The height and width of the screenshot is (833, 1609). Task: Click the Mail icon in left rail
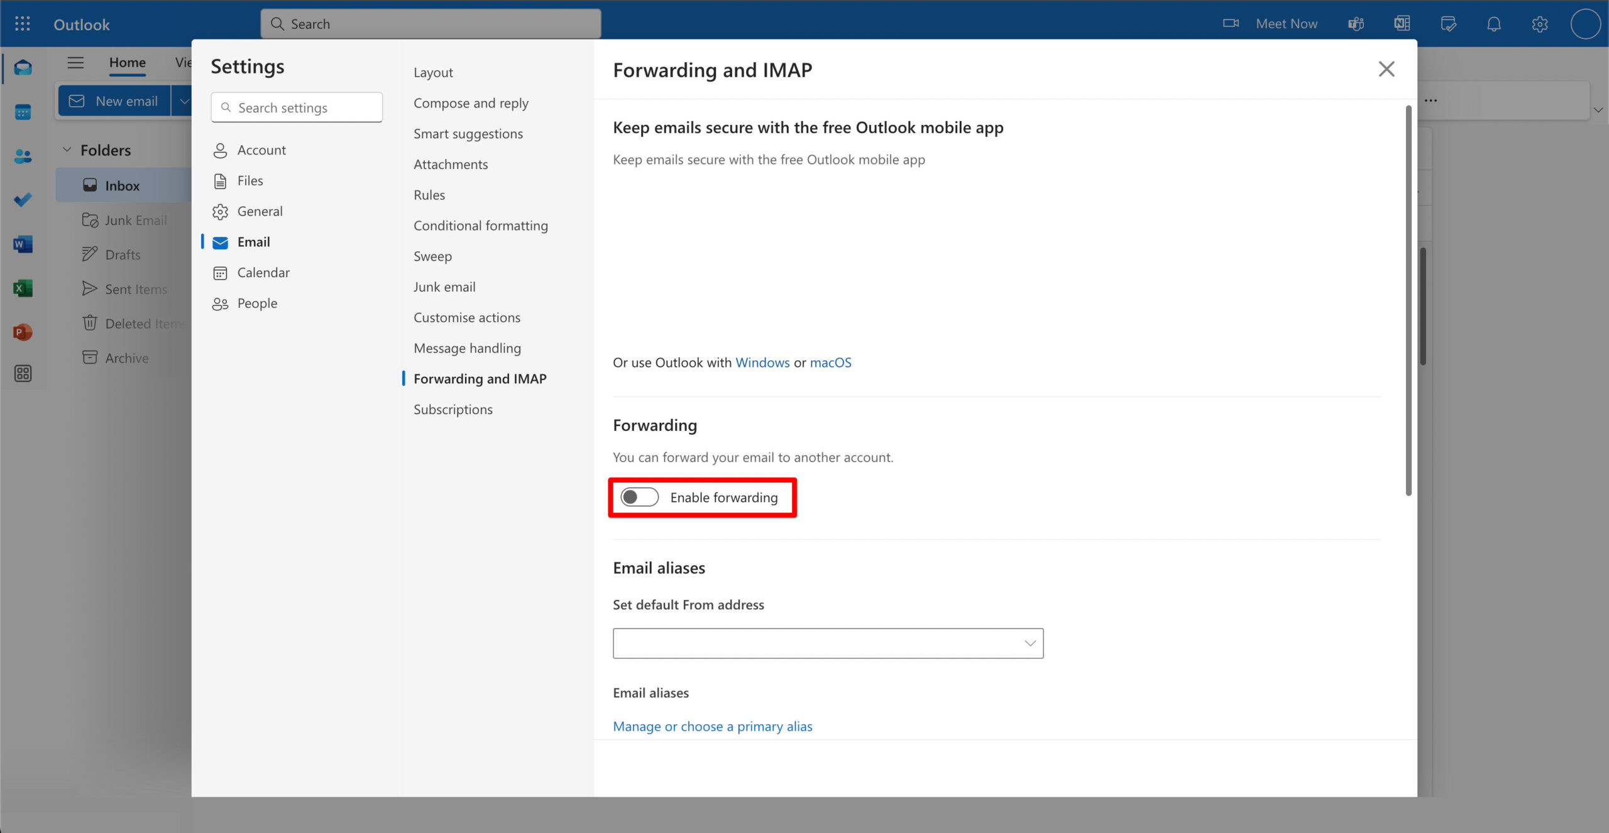pos(23,68)
